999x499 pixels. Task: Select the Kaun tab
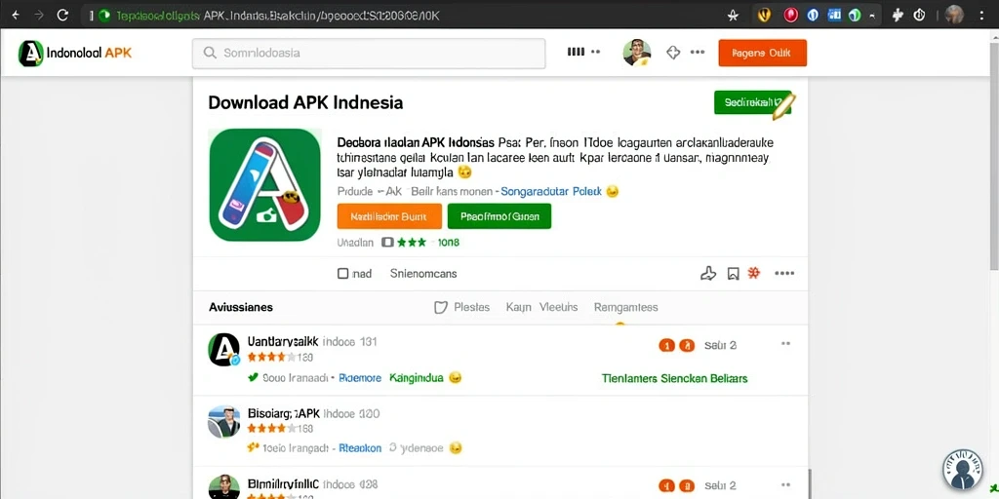[x=519, y=307]
